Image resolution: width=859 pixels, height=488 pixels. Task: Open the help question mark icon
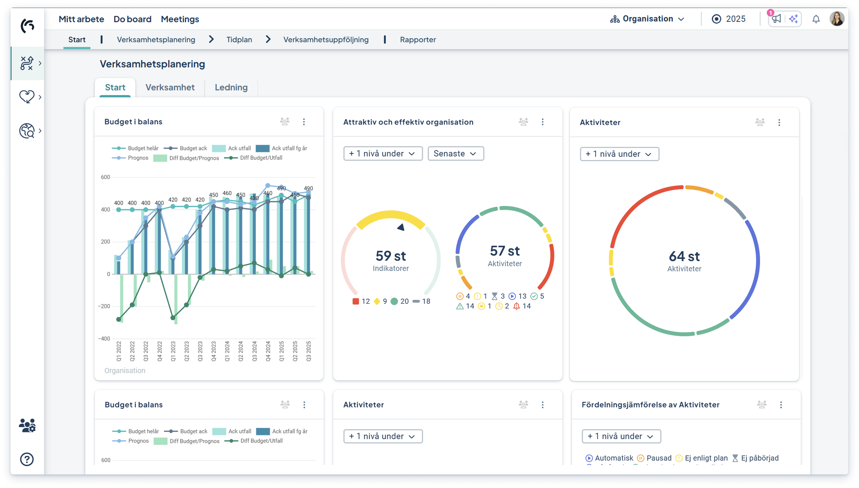[27, 459]
